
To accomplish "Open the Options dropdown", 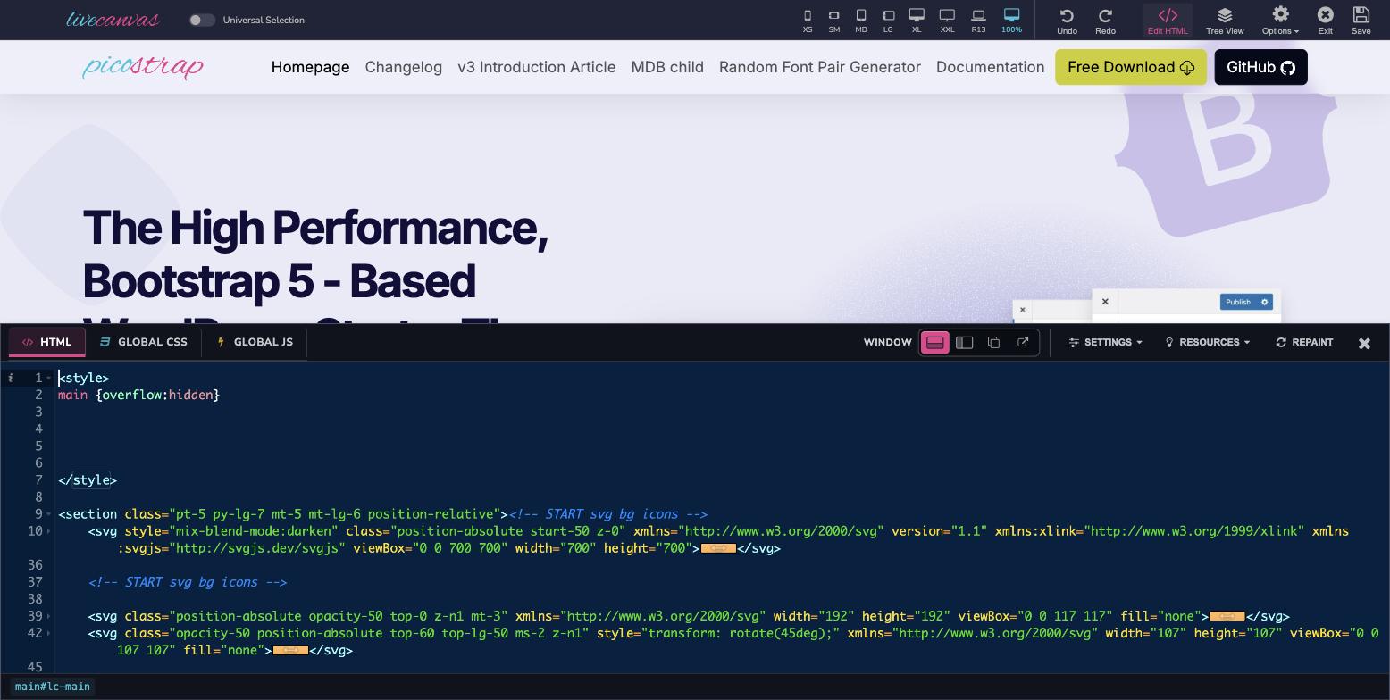I will pyautogui.click(x=1280, y=20).
